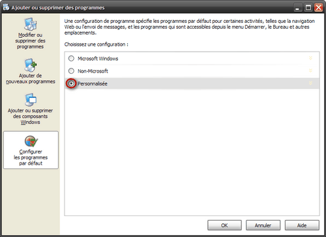Open Modifier ou supprimer des programmes icon
326x237 pixels.
point(31,24)
